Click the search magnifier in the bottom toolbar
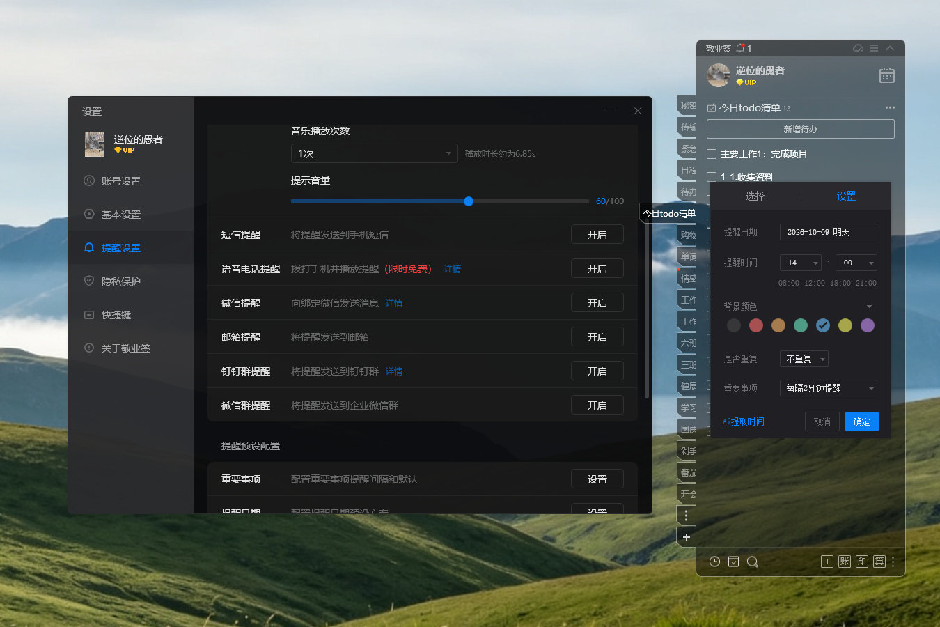Image resolution: width=940 pixels, height=627 pixels. point(752,562)
